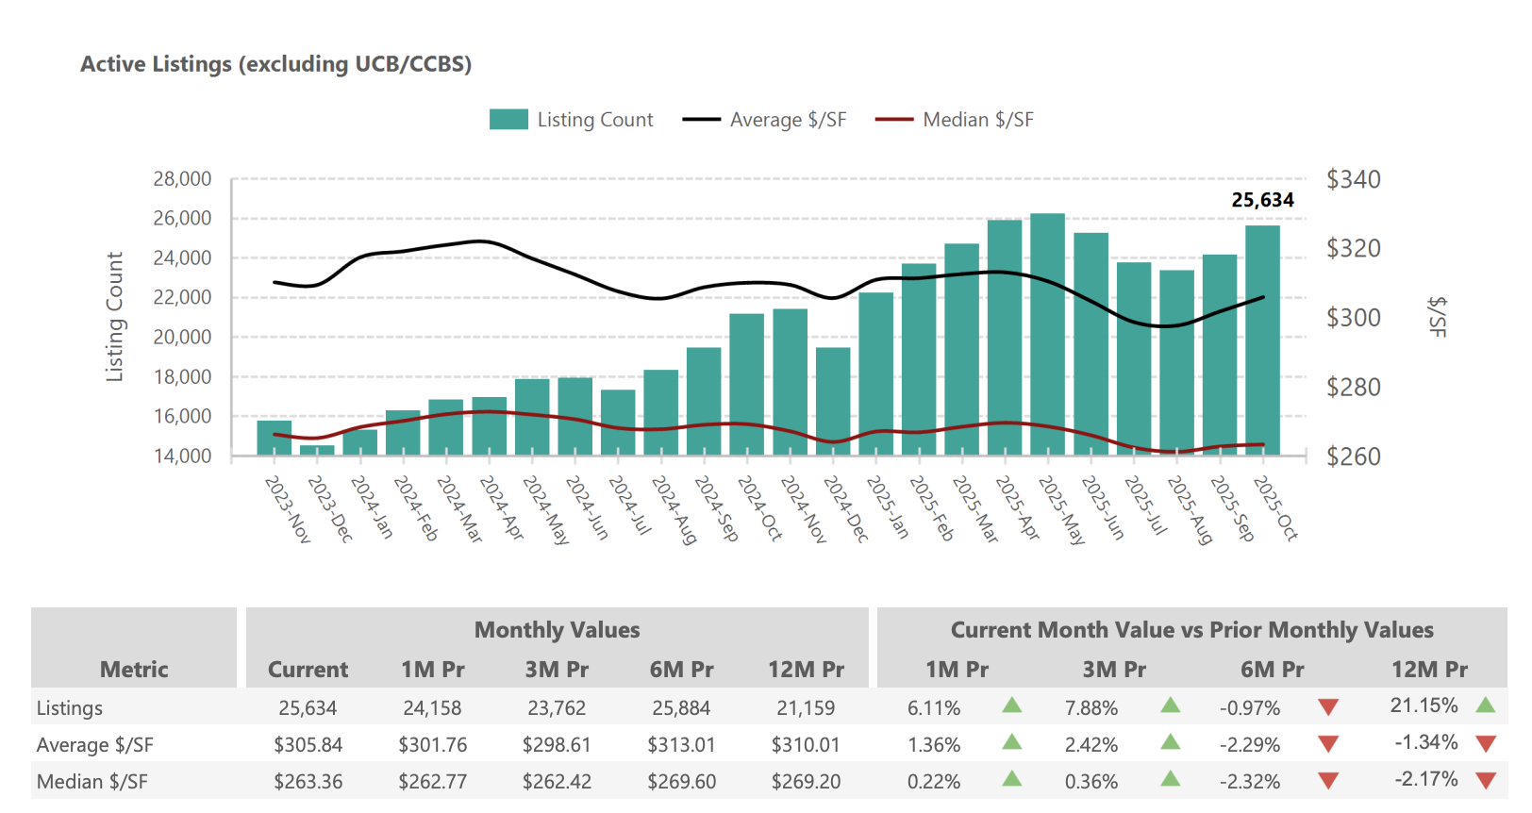
Task: Click the Monthly Values table header
Action: coord(557,630)
